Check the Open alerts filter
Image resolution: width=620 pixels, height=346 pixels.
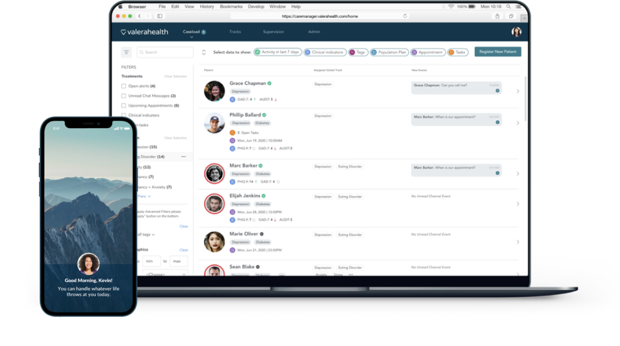124,86
